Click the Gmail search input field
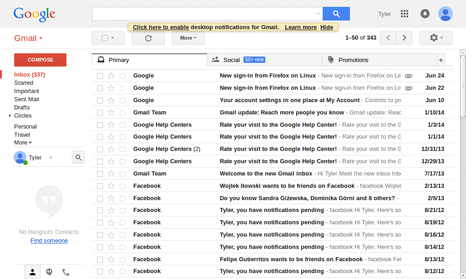 click(204, 14)
